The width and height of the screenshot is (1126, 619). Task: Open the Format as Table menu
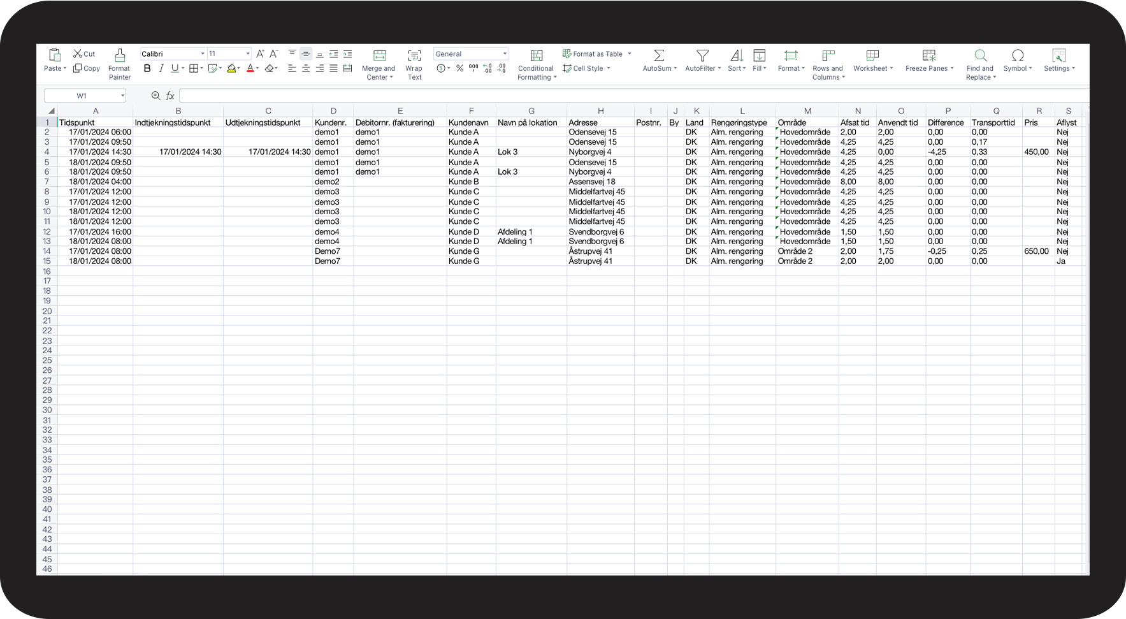(597, 54)
